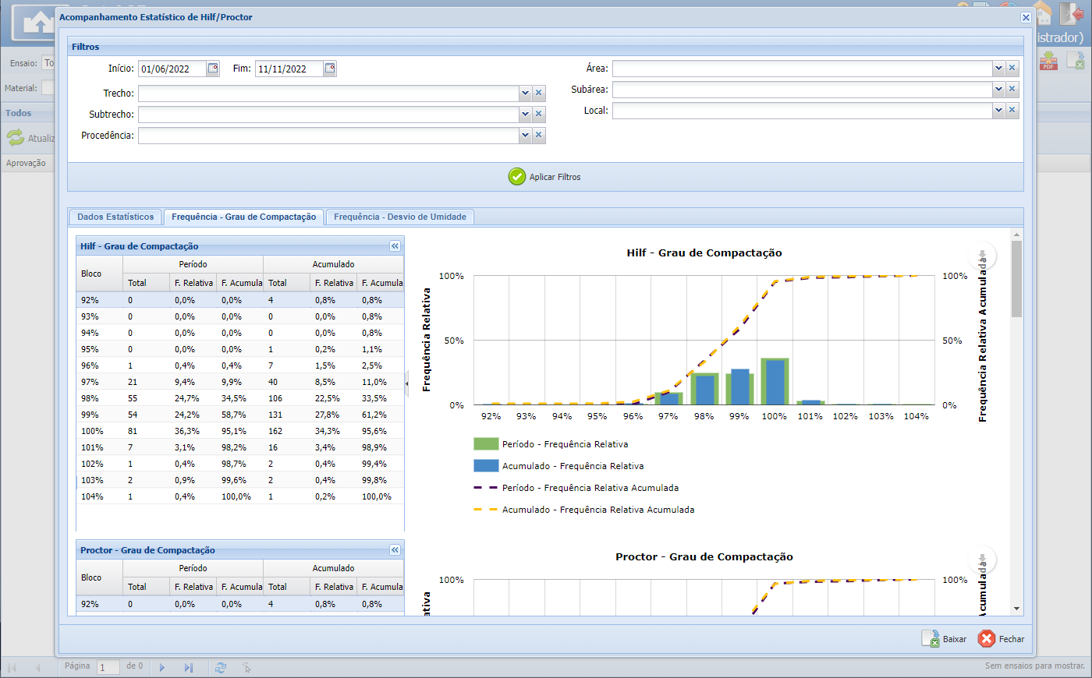This screenshot has width=1092, height=678.
Task: Clear the Subtrecho filter selection
Action: pos(538,114)
